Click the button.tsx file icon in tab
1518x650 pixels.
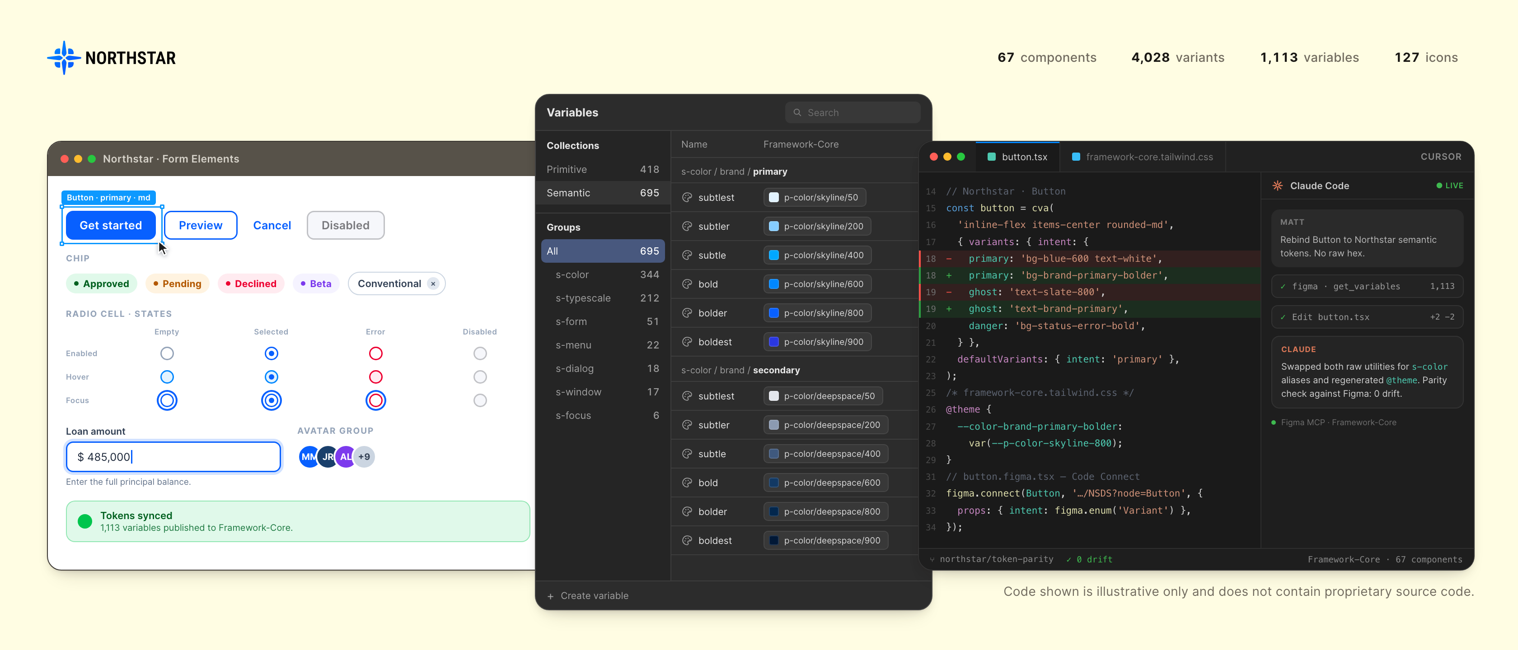[991, 157]
